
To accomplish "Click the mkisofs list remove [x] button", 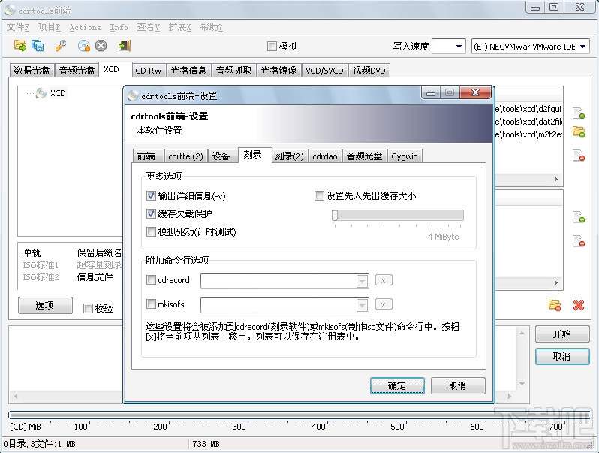I will coord(384,305).
